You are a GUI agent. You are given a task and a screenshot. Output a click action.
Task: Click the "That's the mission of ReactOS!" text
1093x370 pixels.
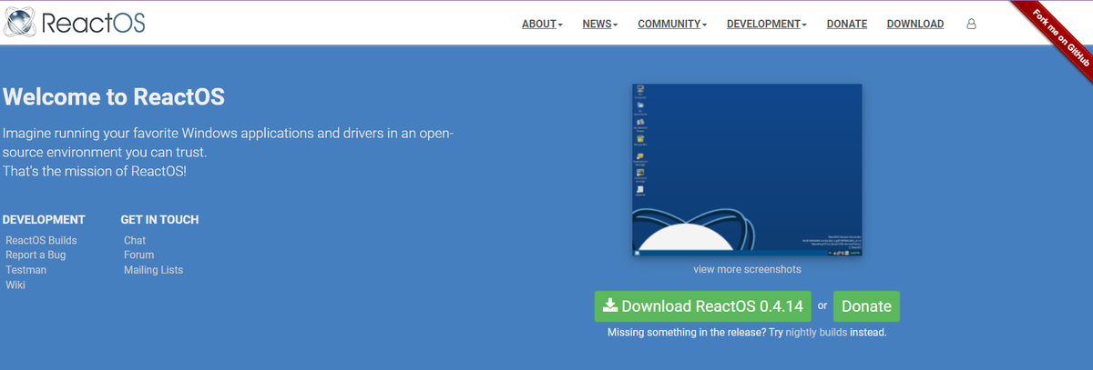click(x=95, y=171)
